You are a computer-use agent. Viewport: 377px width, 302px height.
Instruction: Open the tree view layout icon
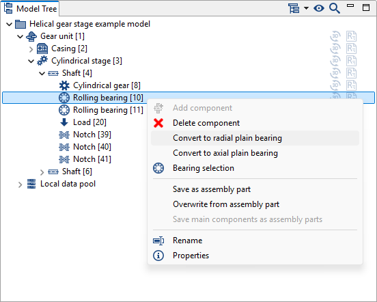coord(294,8)
